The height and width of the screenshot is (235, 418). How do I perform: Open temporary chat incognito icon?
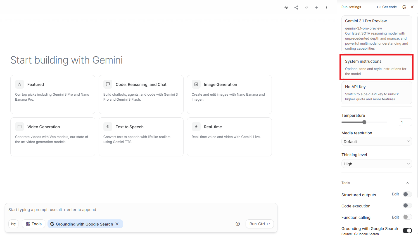(286, 8)
